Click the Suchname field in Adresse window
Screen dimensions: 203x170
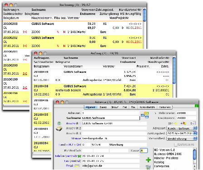point(111,118)
